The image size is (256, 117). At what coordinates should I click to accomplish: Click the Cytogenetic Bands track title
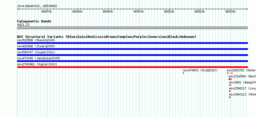pos(34,21)
